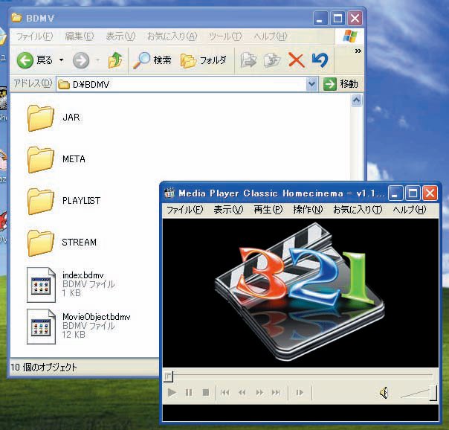The height and width of the screenshot is (430, 449).
Task: Click Pause in Media Player Classic
Action: pos(189,392)
